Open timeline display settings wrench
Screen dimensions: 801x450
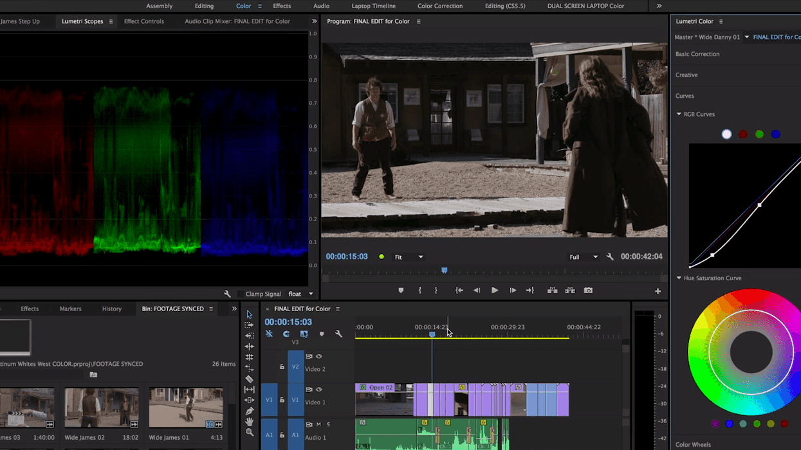click(x=338, y=334)
